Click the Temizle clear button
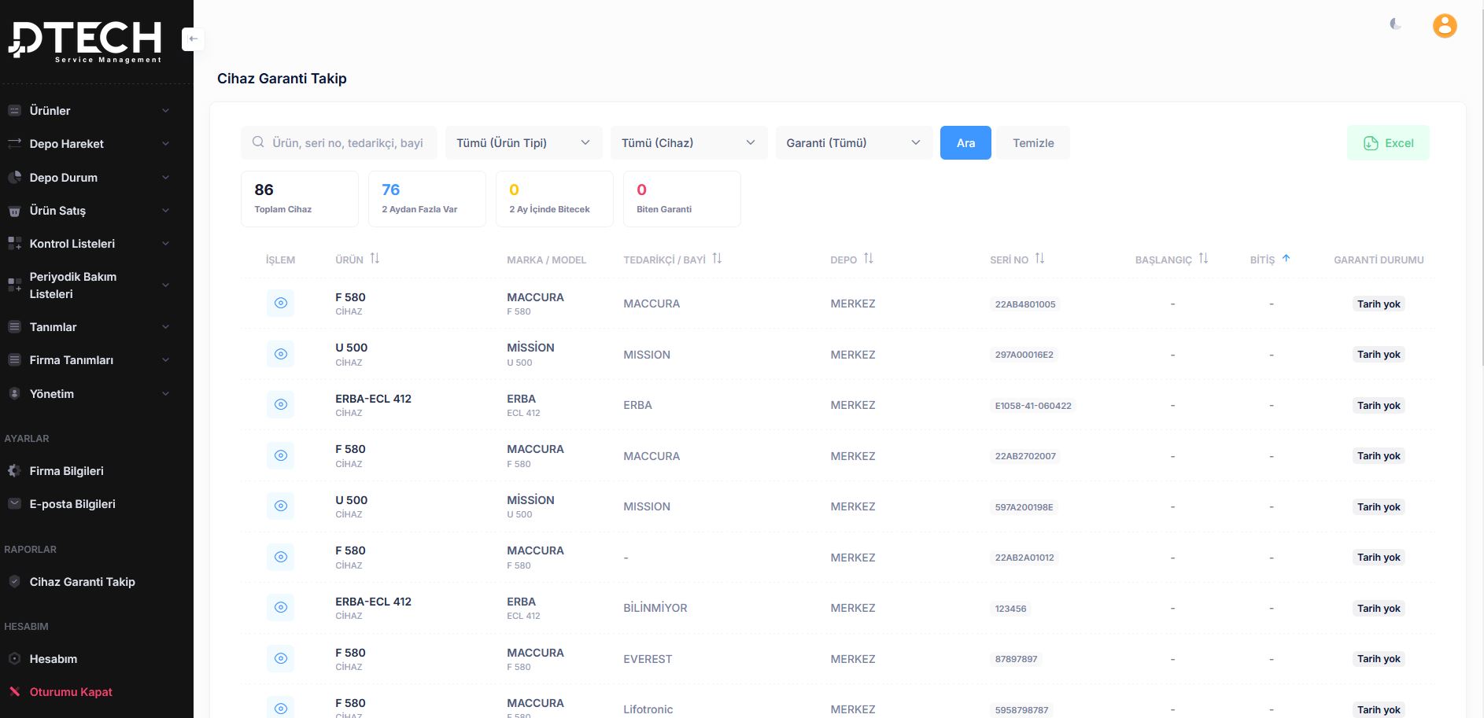Image resolution: width=1484 pixels, height=718 pixels. [1033, 142]
